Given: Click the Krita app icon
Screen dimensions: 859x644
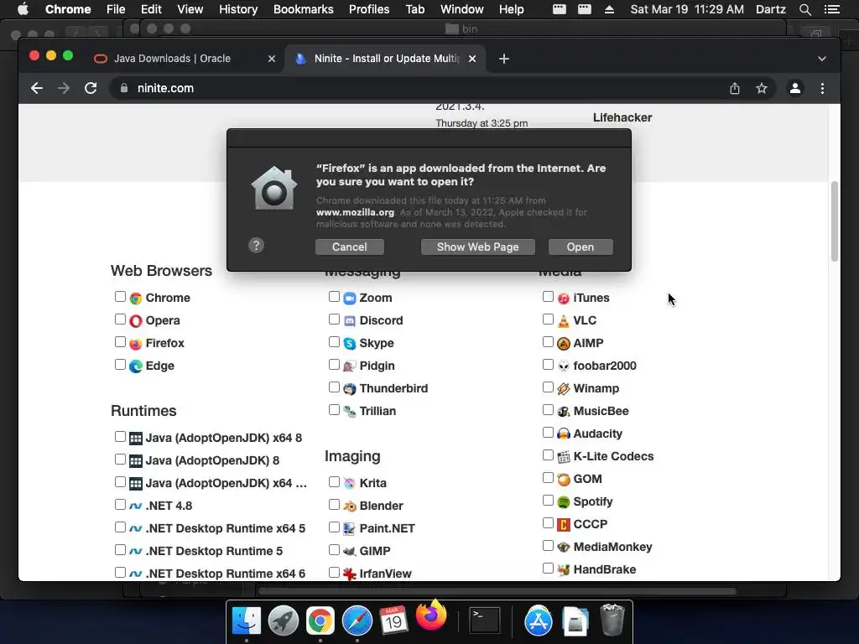Looking at the screenshot, I should pyautogui.click(x=350, y=484).
